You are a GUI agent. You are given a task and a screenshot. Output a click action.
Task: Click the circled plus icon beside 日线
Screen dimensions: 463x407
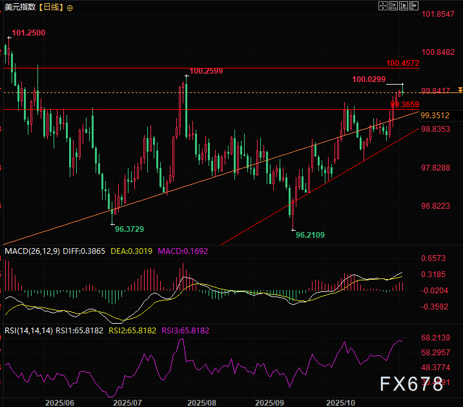(x=70, y=8)
